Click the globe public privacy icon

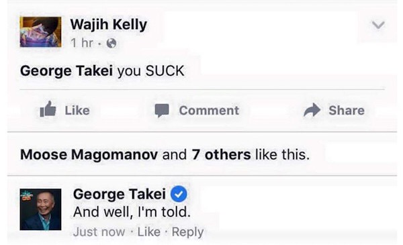point(111,43)
